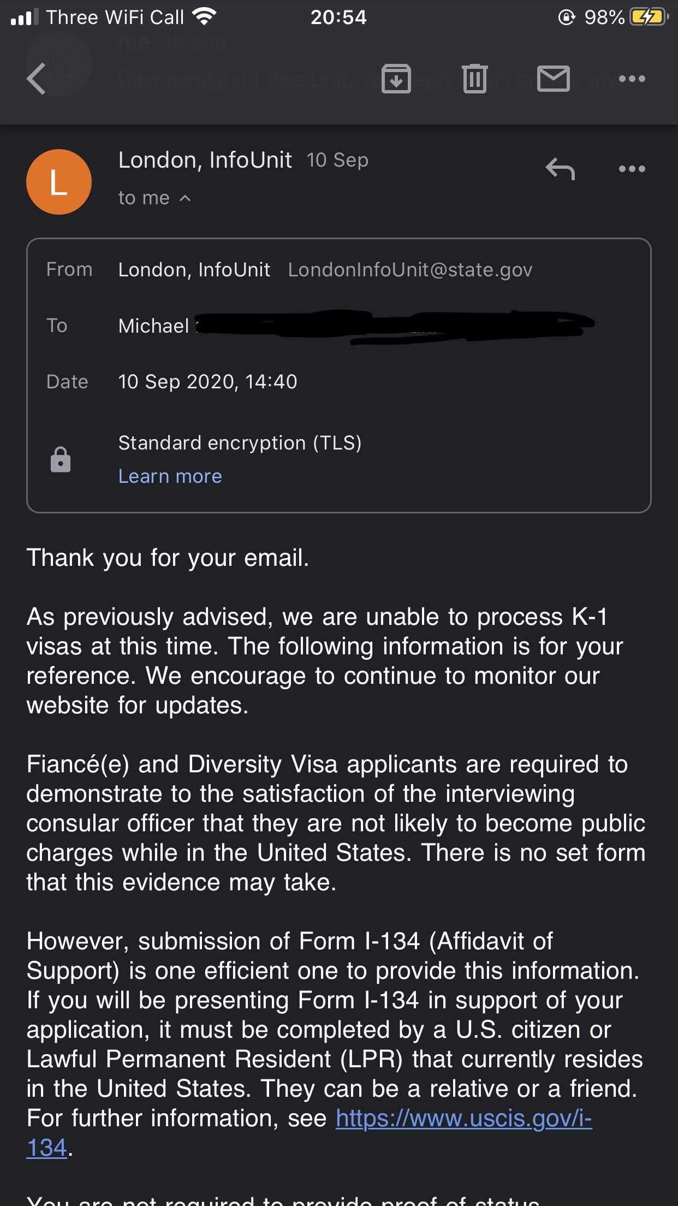
Task: Tap the clock showing 20:54
Action: pyautogui.click(x=338, y=17)
